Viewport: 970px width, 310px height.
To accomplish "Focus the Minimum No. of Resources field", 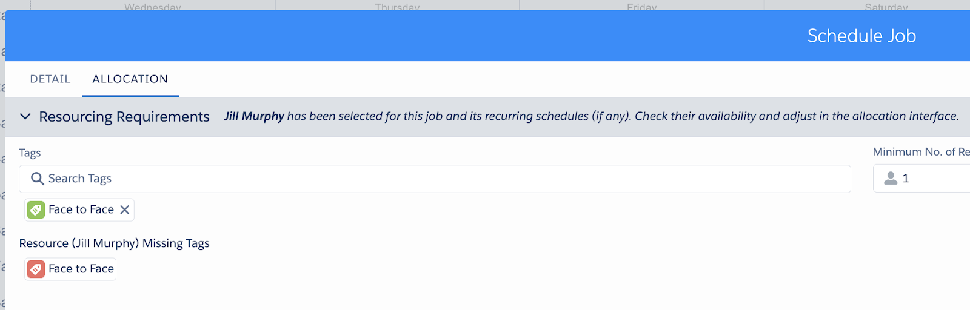I will tap(921, 179).
